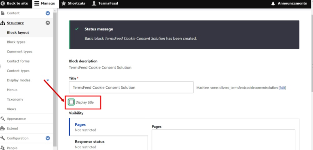
Task: Open Content types in sidebar
Action: [18, 71]
